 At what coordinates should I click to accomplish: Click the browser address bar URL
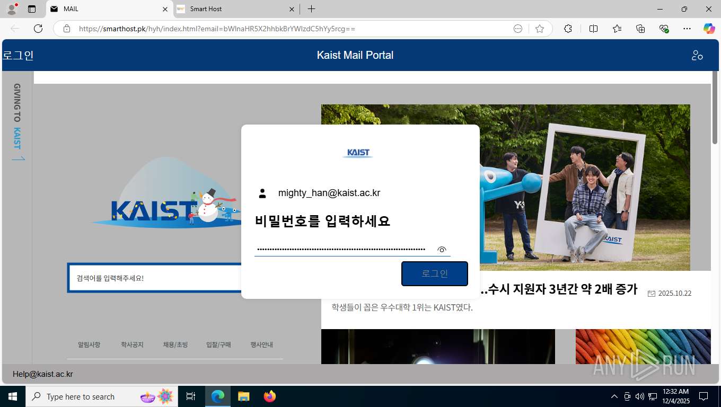click(217, 29)
